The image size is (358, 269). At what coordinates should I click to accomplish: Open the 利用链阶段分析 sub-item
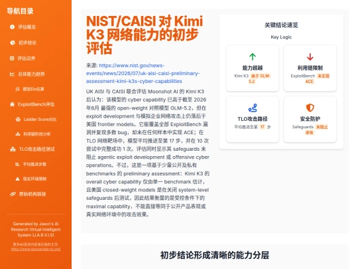click(37, 134)
